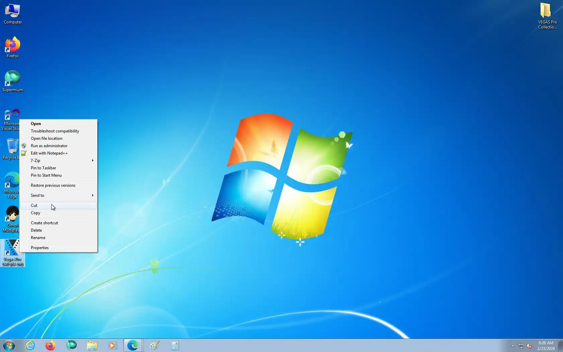This screenshot has width=563, height=352.
Task: Choose Cut in the context menu
Action: [58, 206]
